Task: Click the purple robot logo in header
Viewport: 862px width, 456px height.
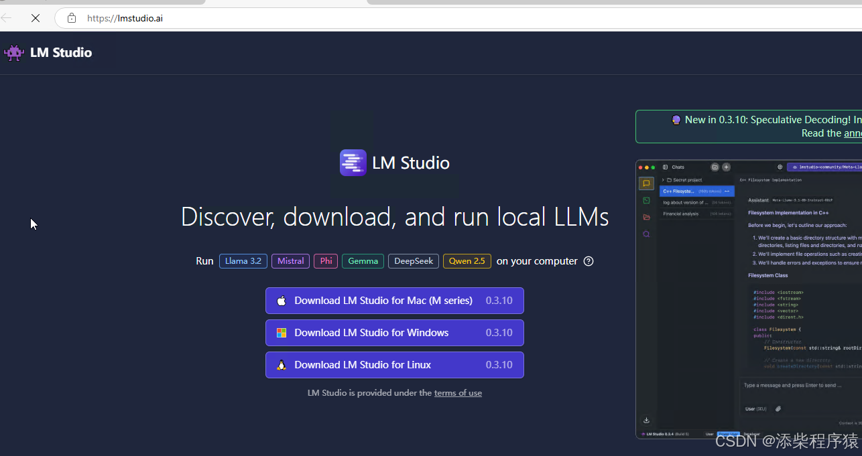Action: [13, 53]
